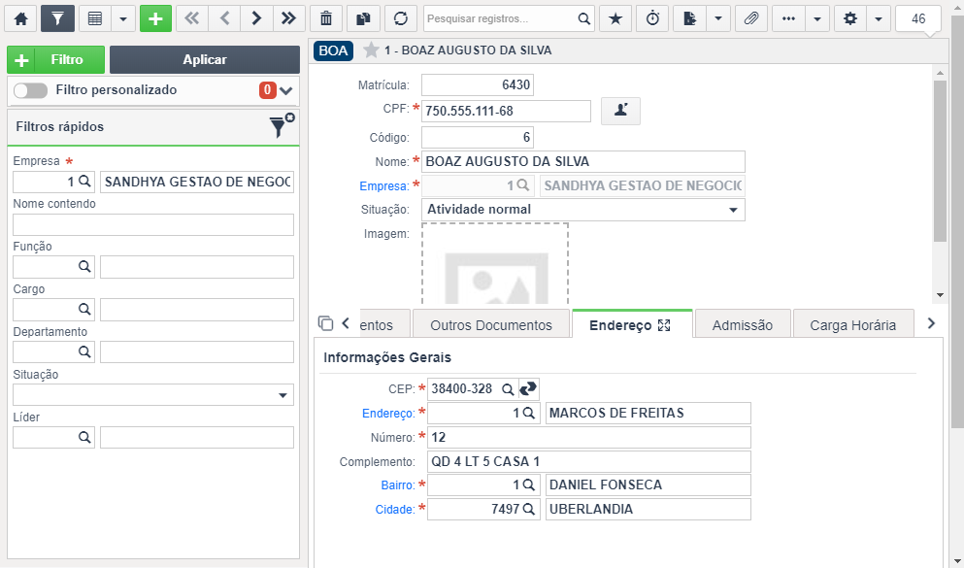Open the Função lookup search
This screenshot has width=964, height=568.
point(84,267)
